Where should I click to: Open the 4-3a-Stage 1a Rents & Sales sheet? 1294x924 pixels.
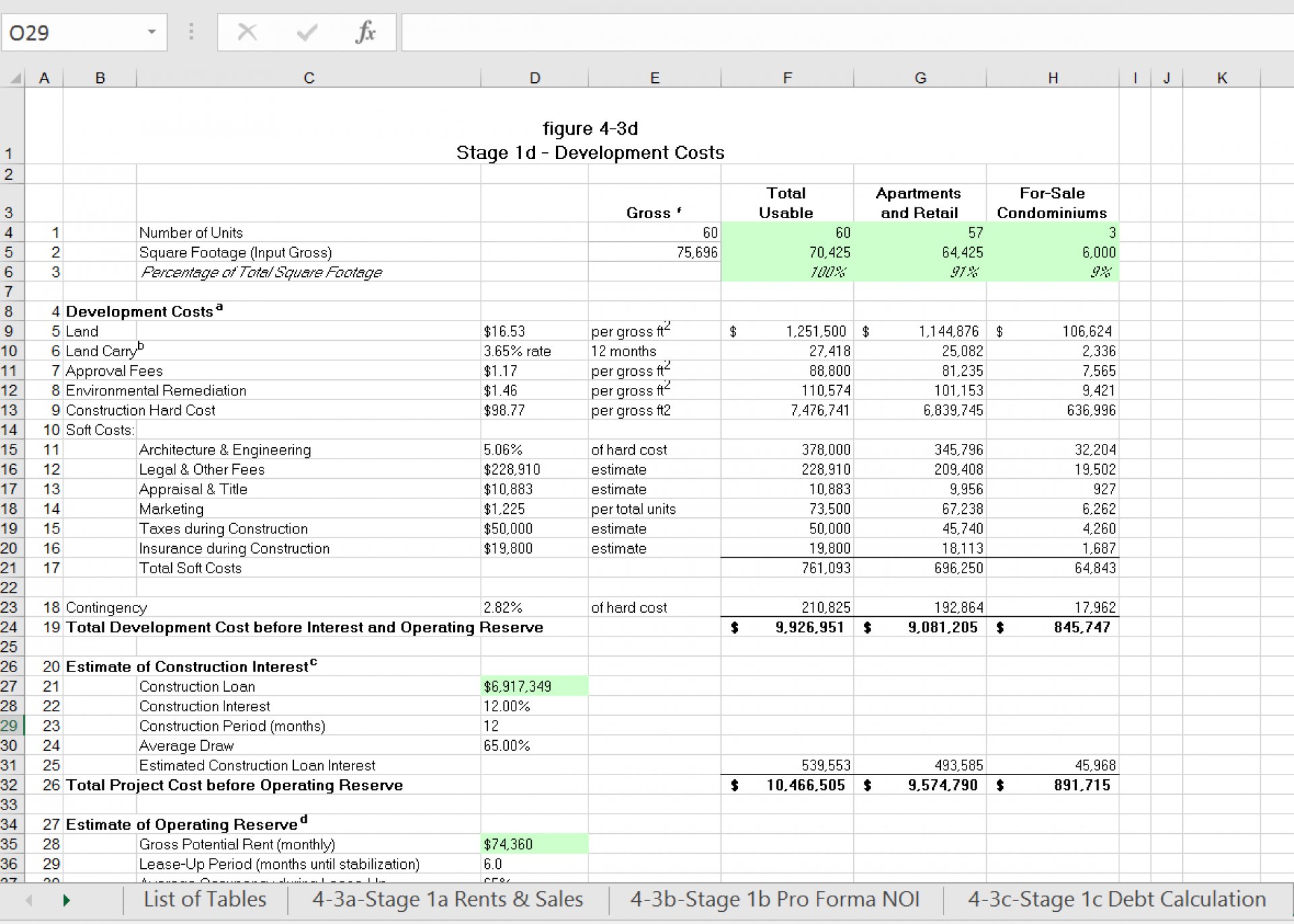coord(446,899)
